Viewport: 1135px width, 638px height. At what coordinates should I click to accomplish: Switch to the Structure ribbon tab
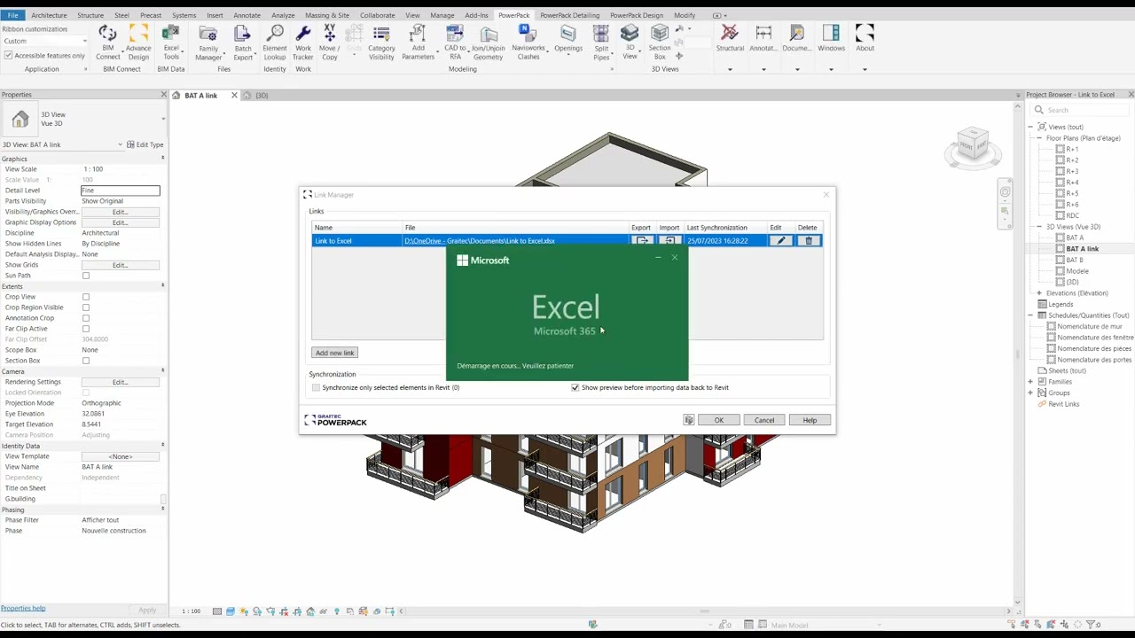(90, 15)
